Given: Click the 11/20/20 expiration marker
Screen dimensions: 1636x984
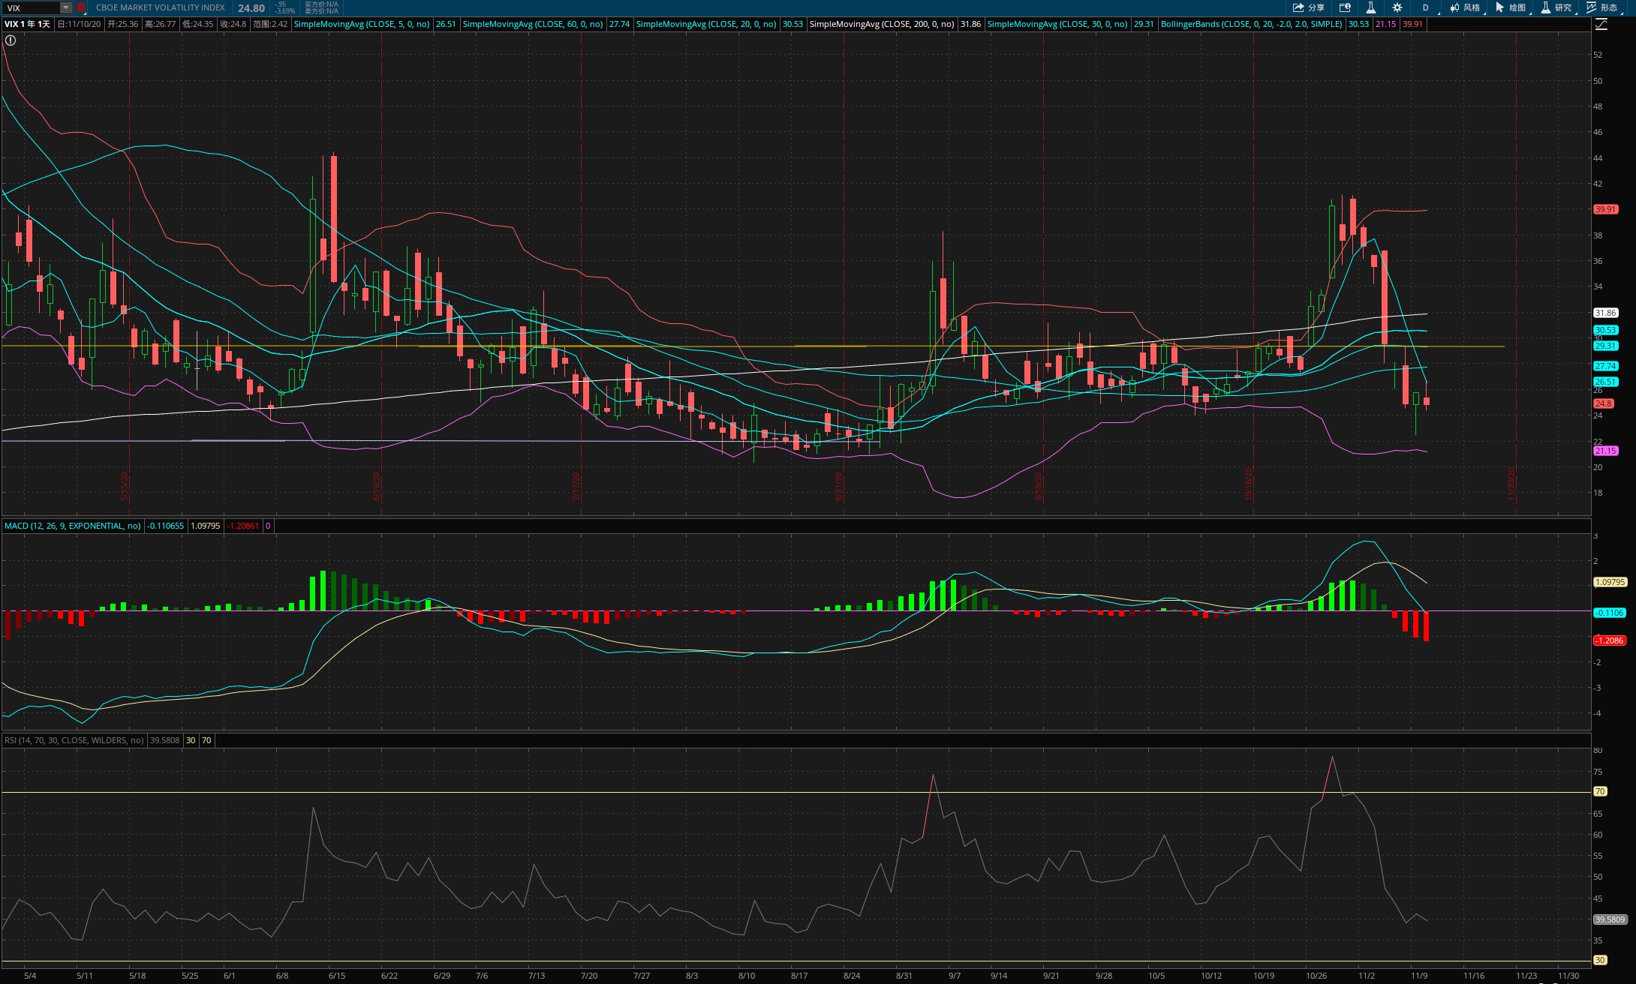Looking at the screenshot, I should click(x=1511, y=484).
